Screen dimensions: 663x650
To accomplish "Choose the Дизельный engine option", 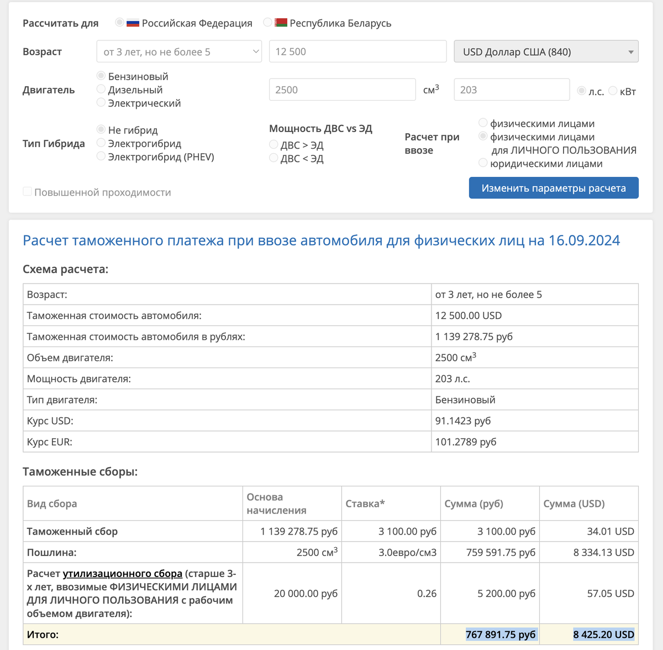I will tap(101, 89).
